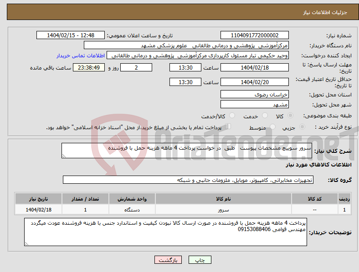Select the جزیی purchase type radio
This screenshot has height=272, width=359.
pyautogui.click(x=302, y=126)
